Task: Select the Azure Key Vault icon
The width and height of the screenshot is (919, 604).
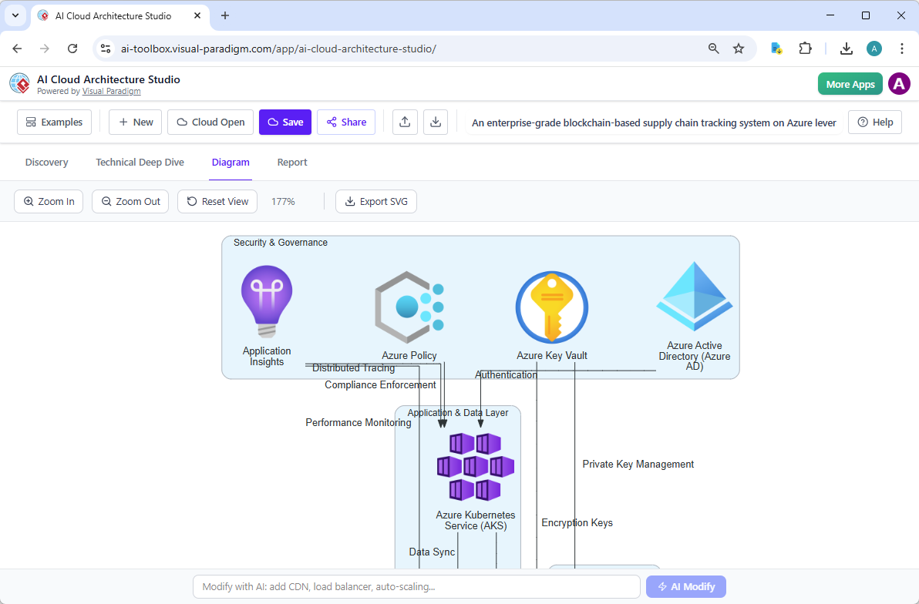Action: pos(552,306)
